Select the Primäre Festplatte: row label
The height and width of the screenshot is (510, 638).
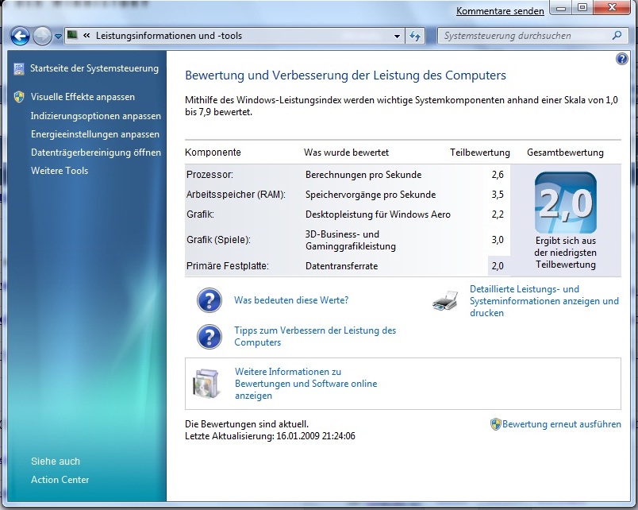coord(228,266)
